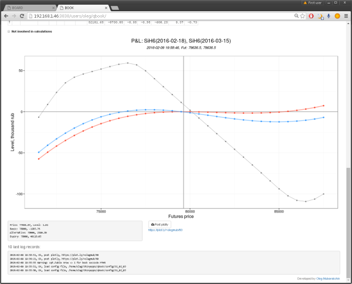Click the page vertical scrollbar thumb
352x284 pixels.
348,223
